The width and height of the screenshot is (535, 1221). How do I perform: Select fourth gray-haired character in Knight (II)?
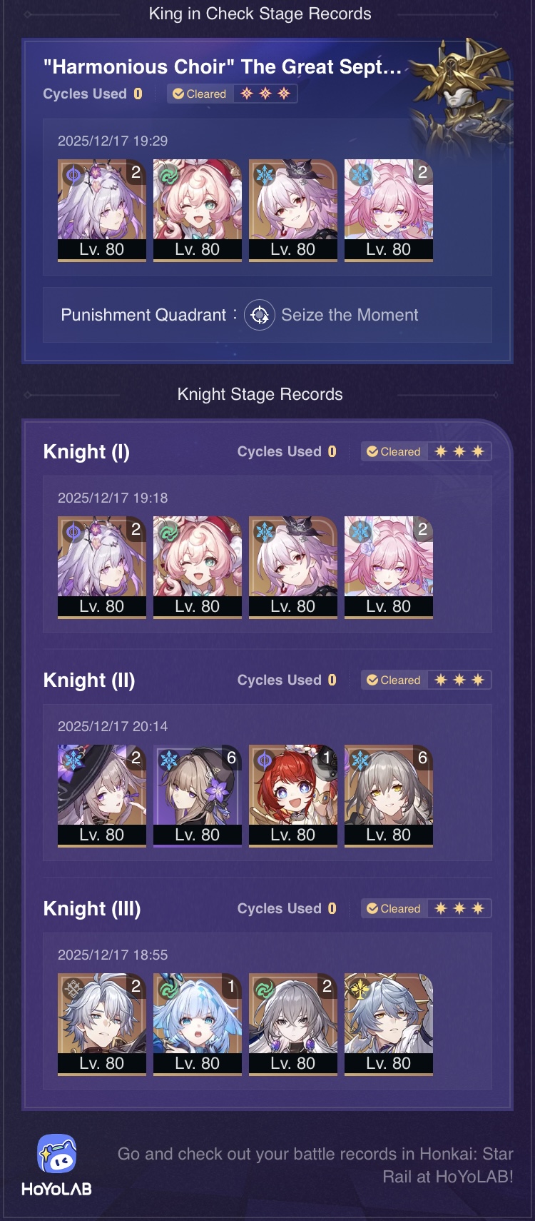389,795
